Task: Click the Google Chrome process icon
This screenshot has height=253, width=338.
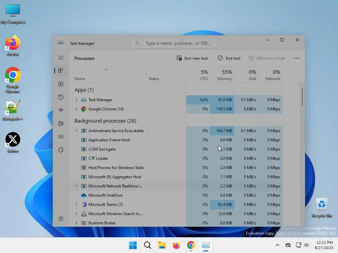Action: click(84, 109)
